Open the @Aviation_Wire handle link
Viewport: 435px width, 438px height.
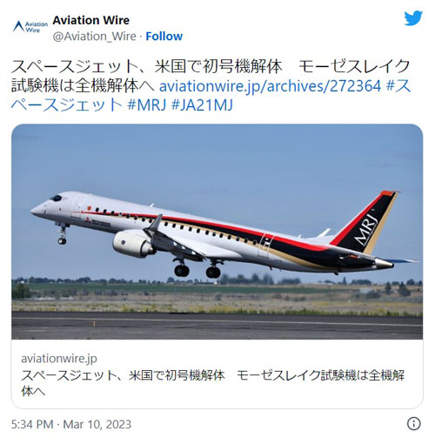[x=94, y=37]
